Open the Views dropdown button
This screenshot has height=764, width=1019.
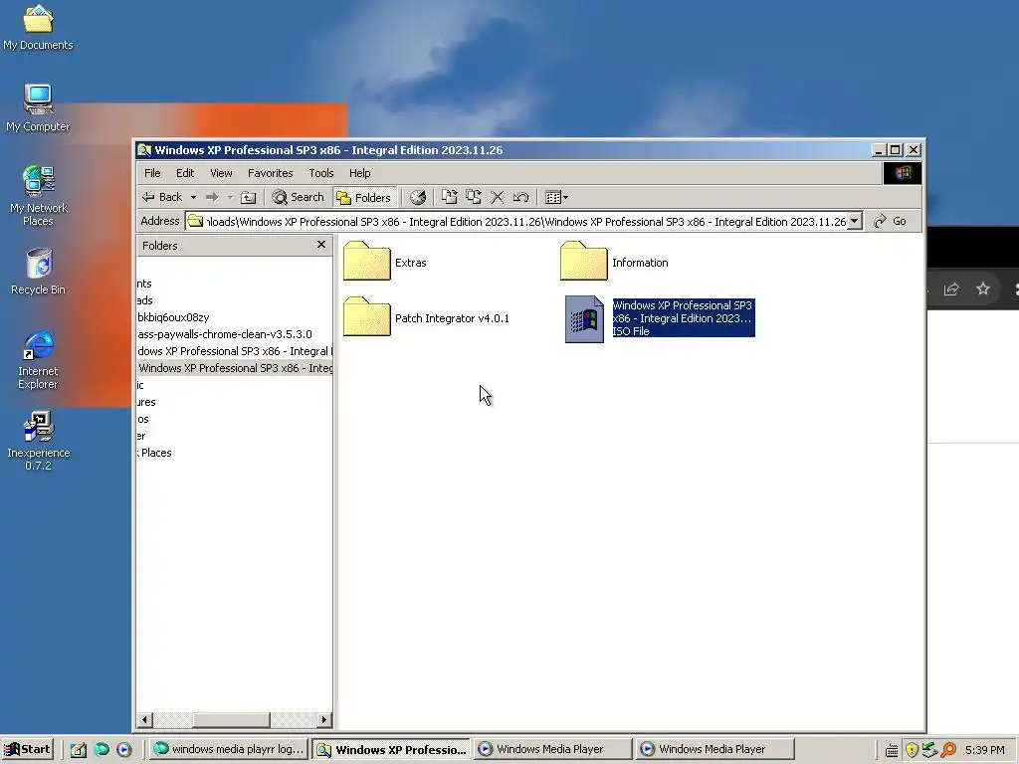[x=556, y=197]
